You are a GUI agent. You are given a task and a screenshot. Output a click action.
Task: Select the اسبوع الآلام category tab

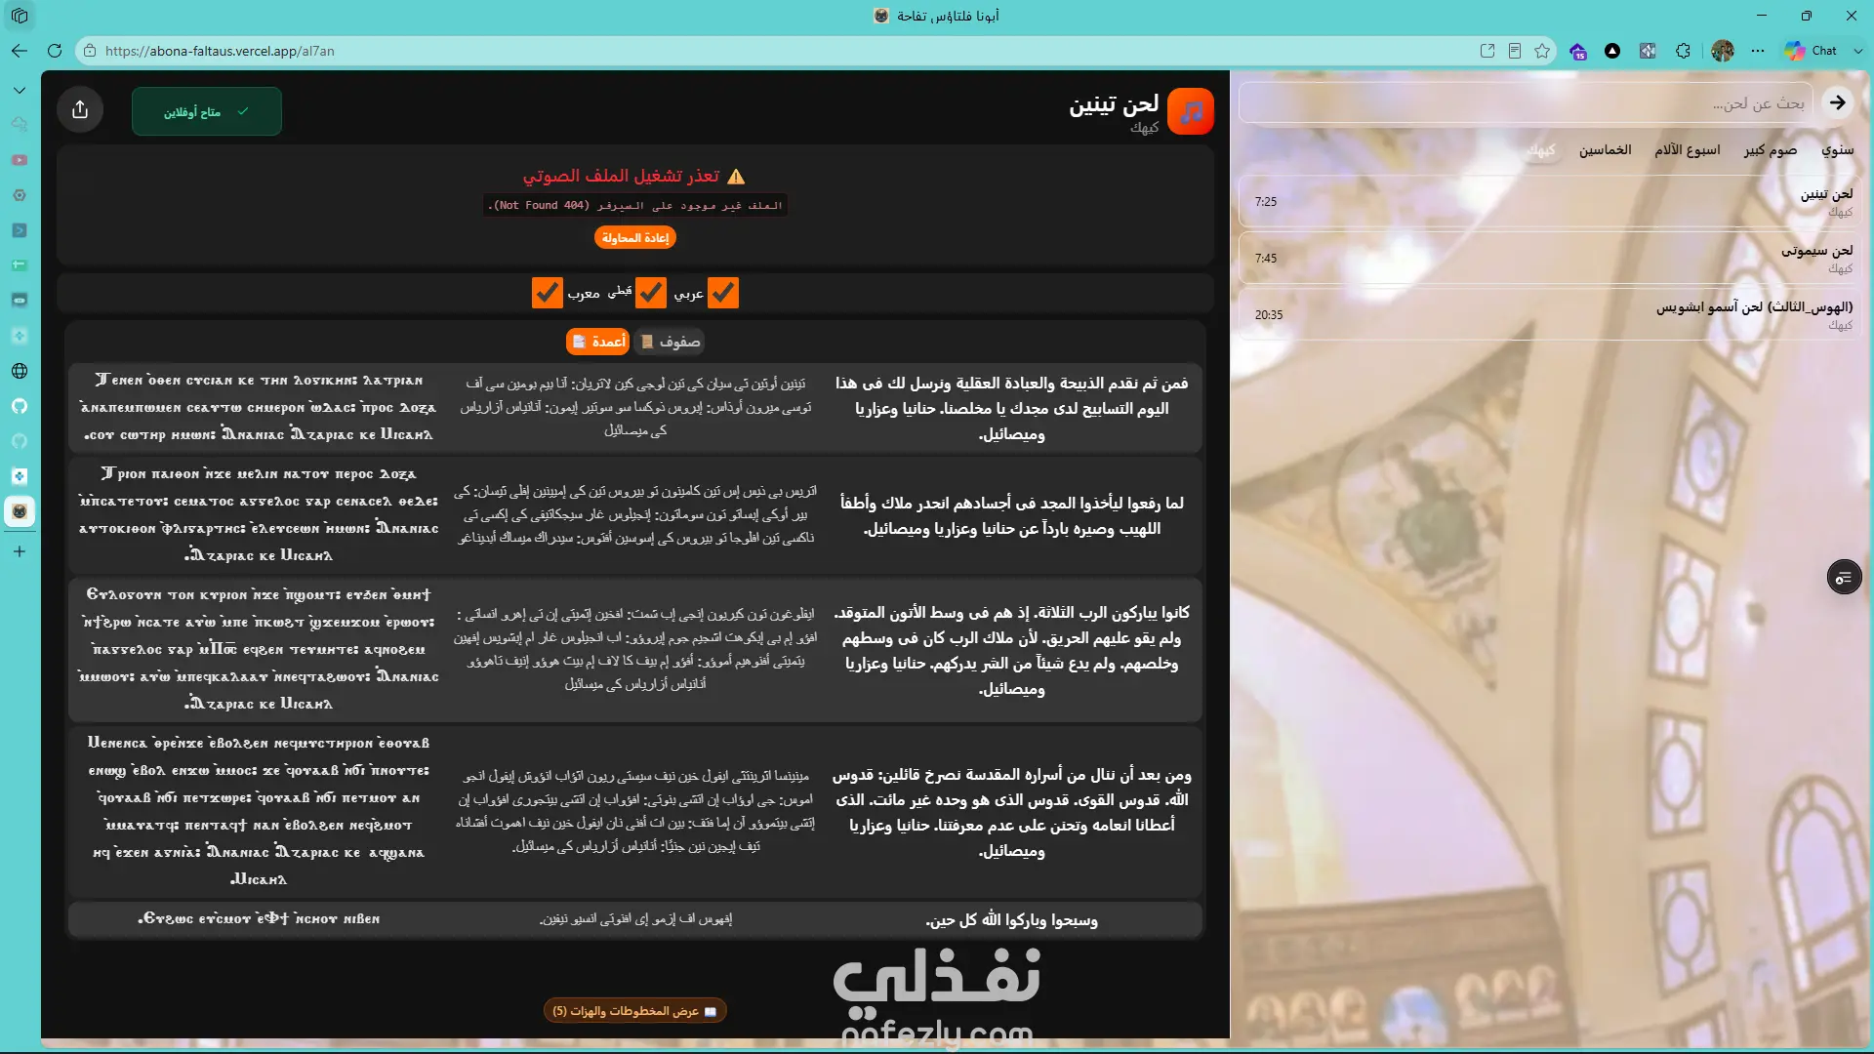point(1688,150)
